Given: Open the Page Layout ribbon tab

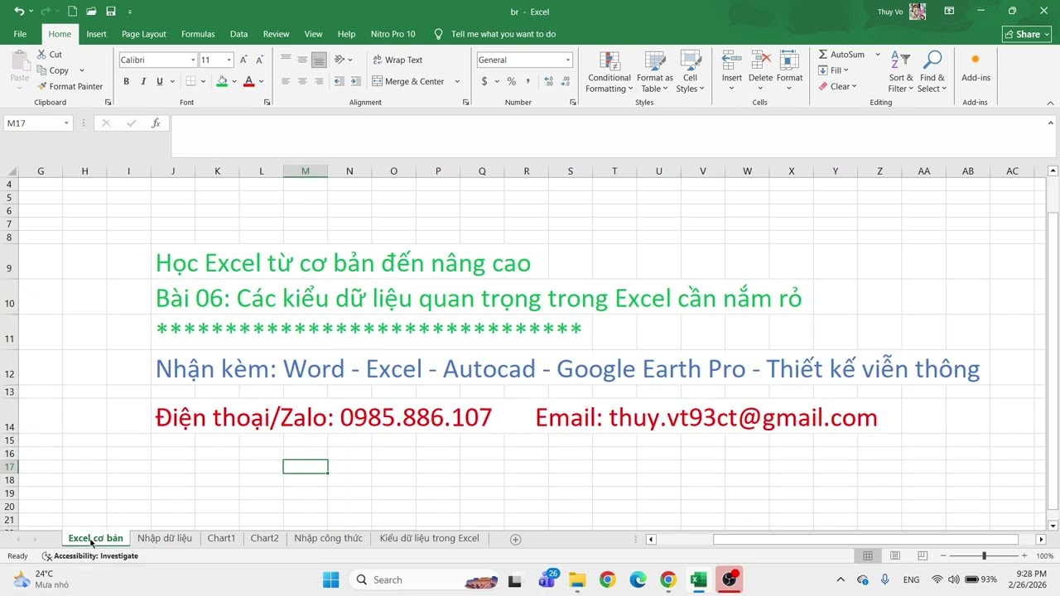Looking at the screenshot, I should point(144,34).
